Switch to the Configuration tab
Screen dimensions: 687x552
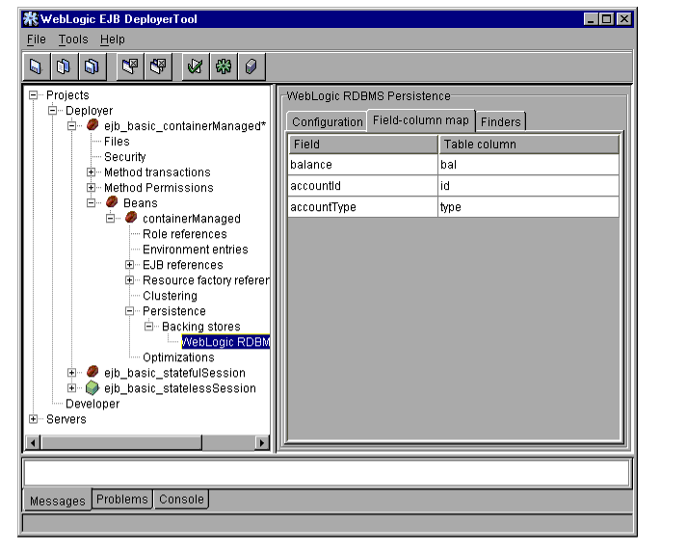point(328,121)
